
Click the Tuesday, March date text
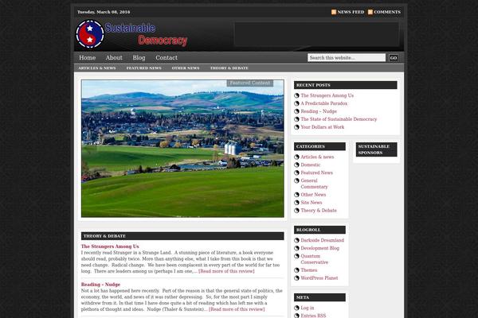point(104,12)
